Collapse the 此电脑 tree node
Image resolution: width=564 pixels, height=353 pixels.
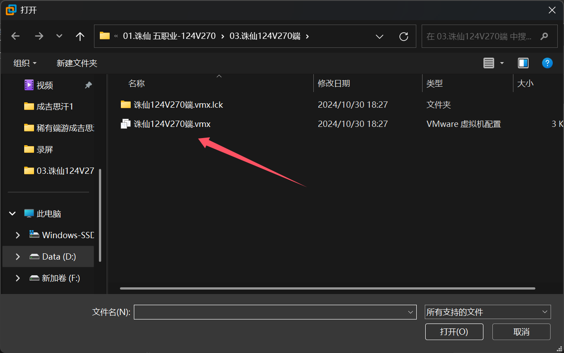[x=12, y=214]
